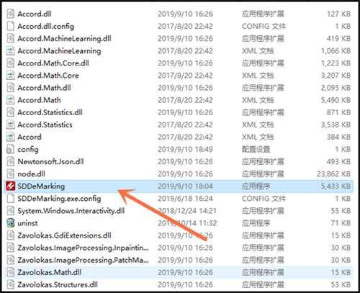This screenshot has width=360, height=293.
Task: Click the config settings file gear icon
Action: pos(10,149)
